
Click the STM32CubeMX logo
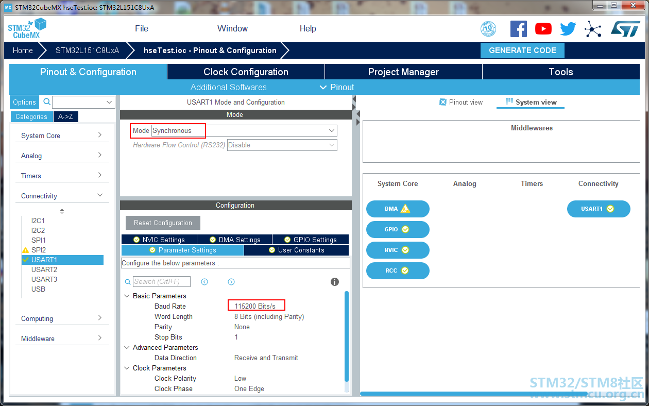point(27,29)
